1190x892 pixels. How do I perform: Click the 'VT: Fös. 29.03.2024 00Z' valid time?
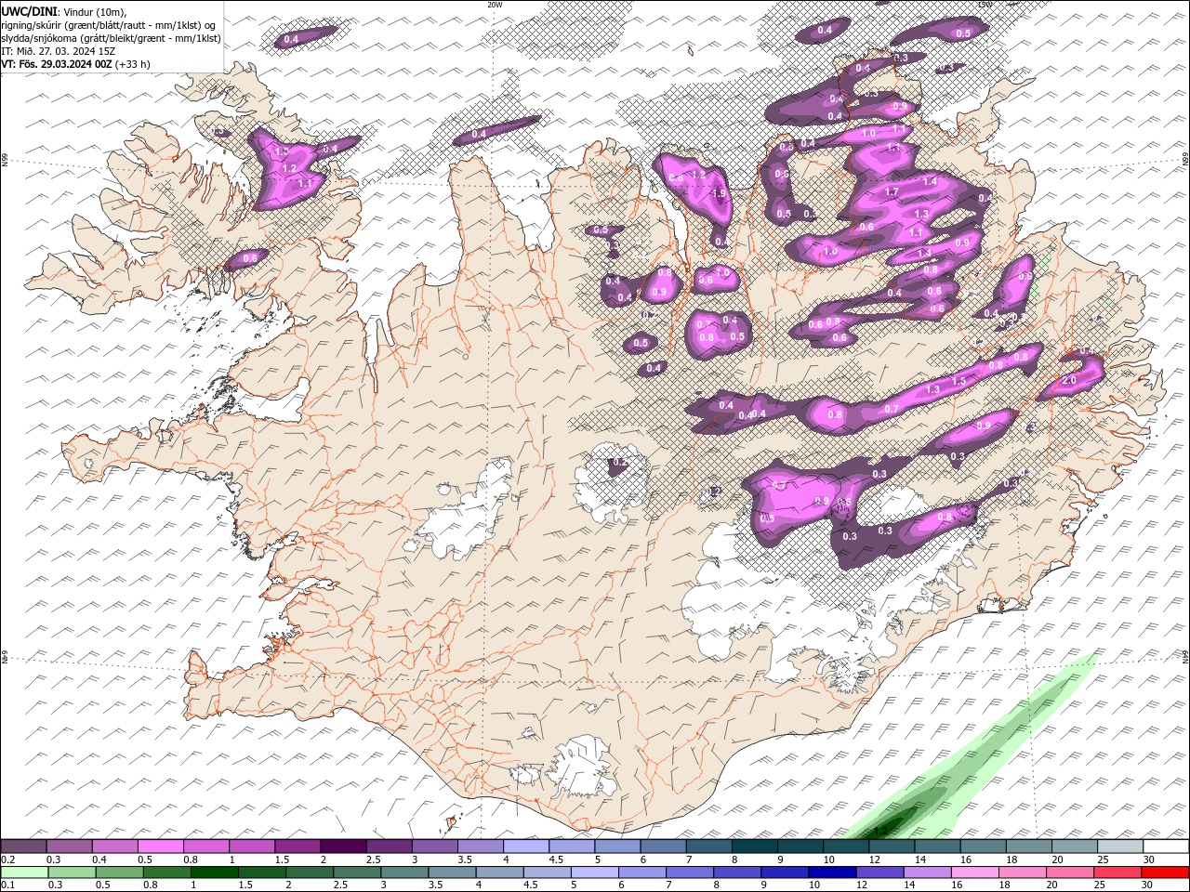[x=57, y=64]
